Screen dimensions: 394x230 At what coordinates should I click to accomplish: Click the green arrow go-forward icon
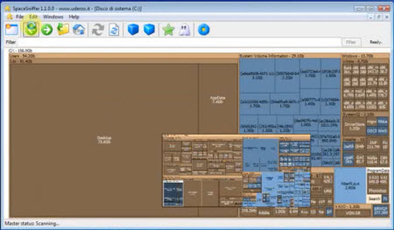click(47, 30)
